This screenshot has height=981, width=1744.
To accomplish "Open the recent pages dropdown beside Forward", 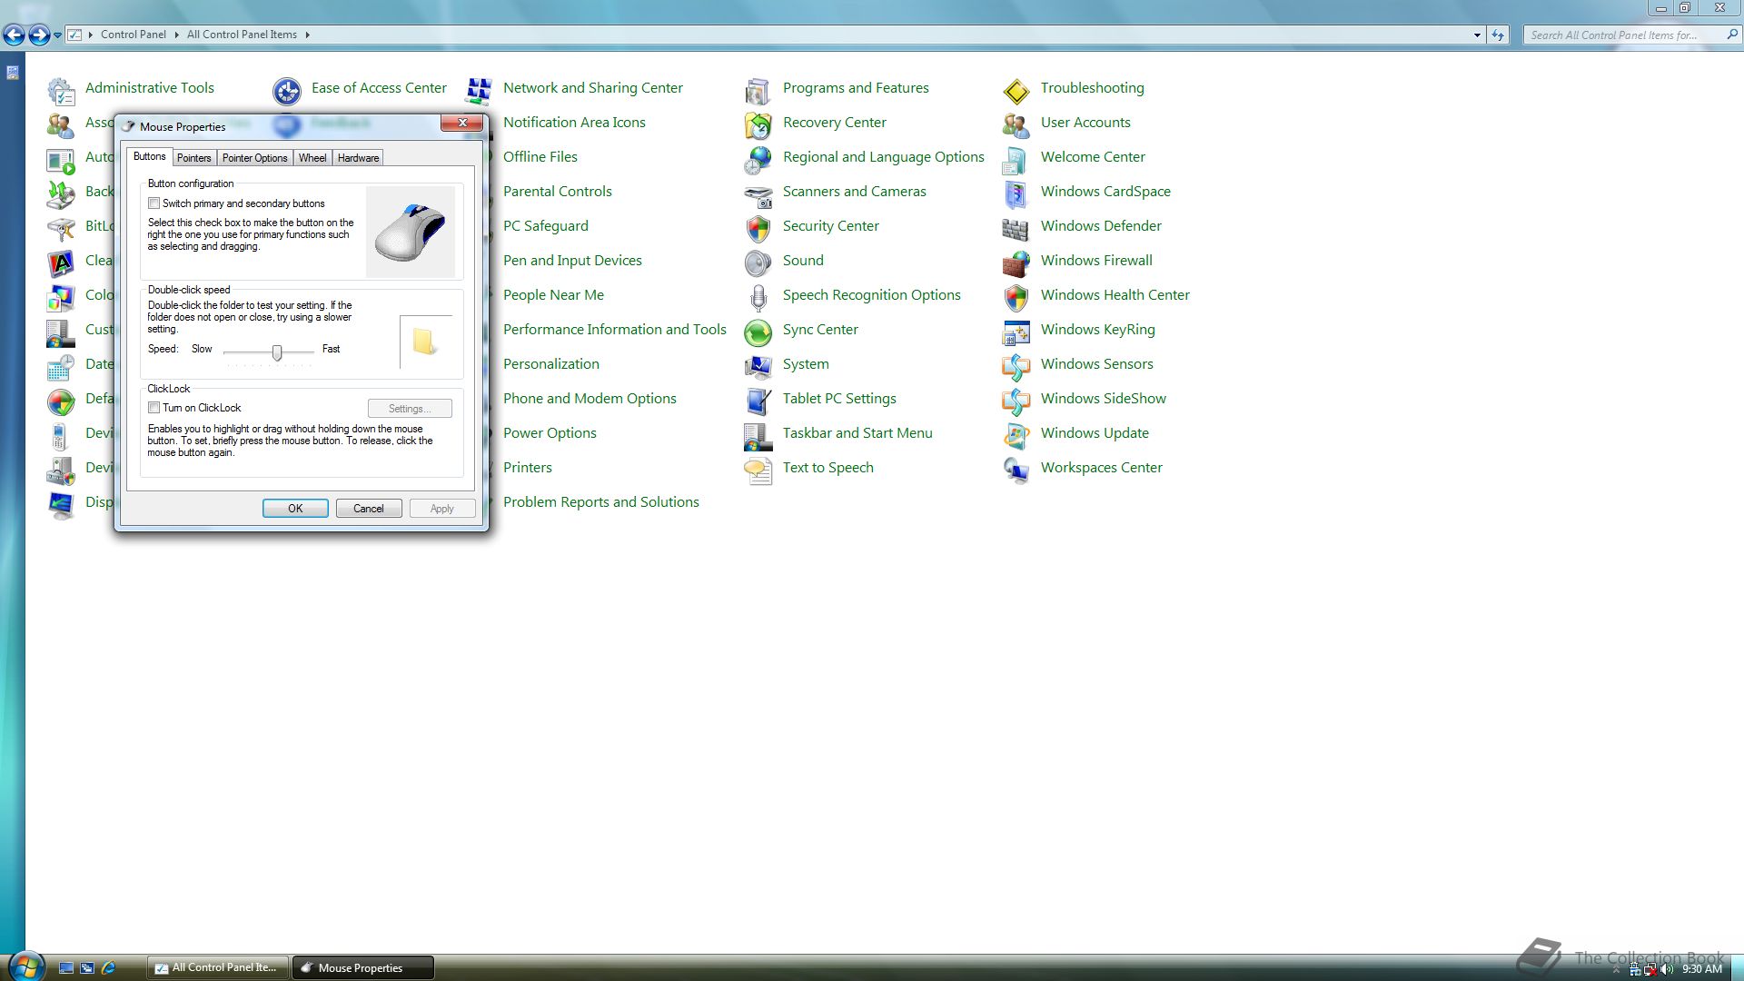I will (x=57, y=35).
